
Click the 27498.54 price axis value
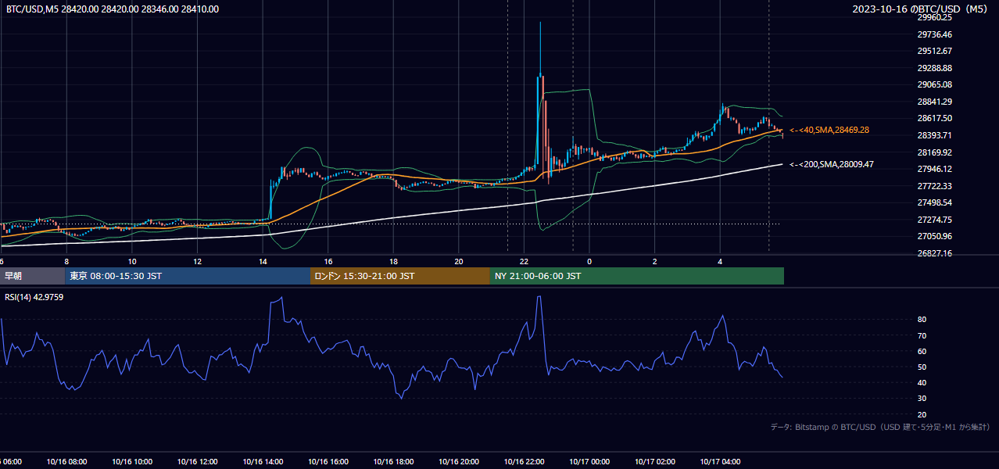935,202
